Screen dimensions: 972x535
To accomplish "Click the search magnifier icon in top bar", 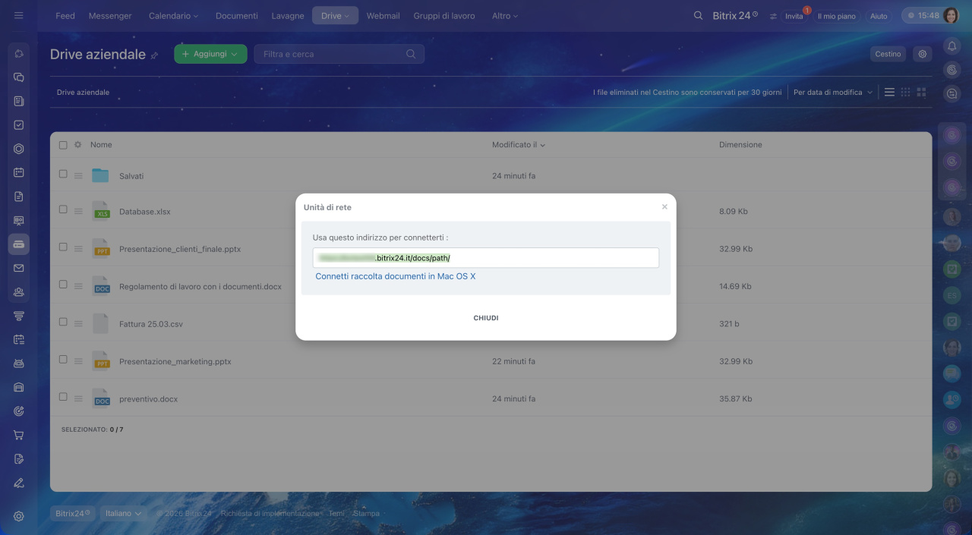I will pos(698,15).
